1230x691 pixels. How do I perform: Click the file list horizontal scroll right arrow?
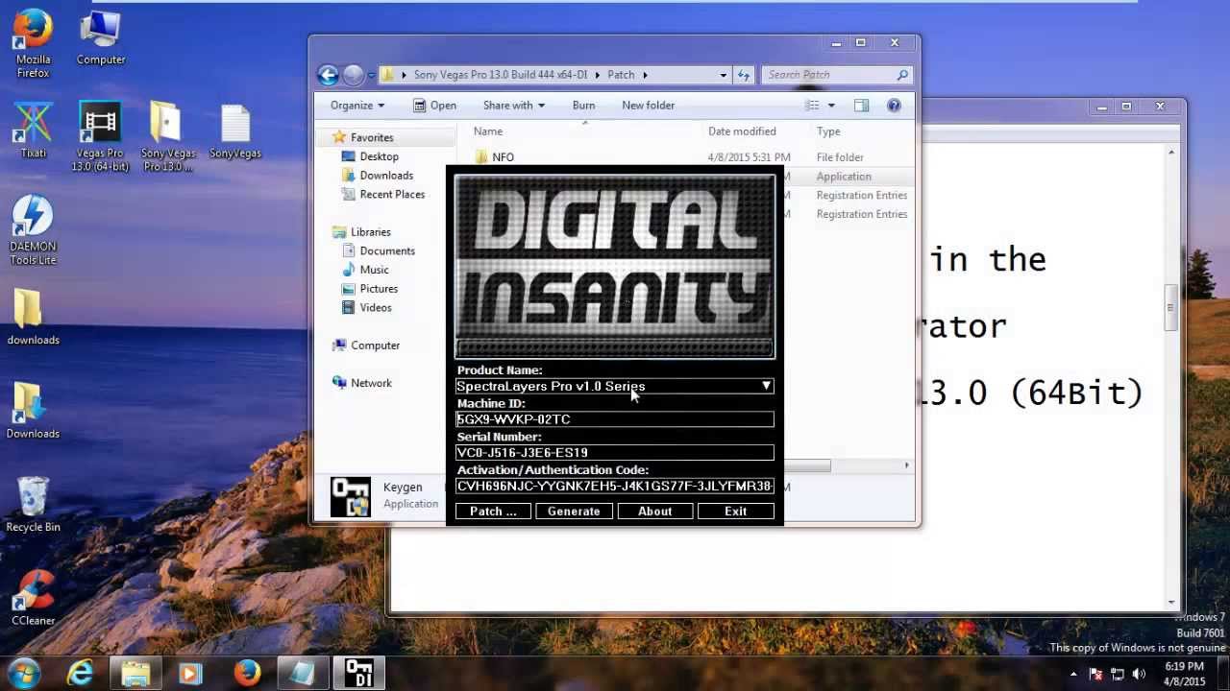(905, 465)
